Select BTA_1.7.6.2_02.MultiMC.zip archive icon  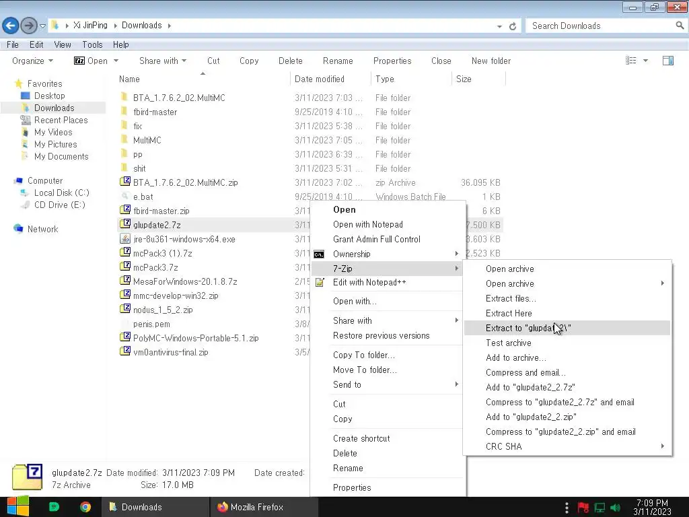[125, 182]
